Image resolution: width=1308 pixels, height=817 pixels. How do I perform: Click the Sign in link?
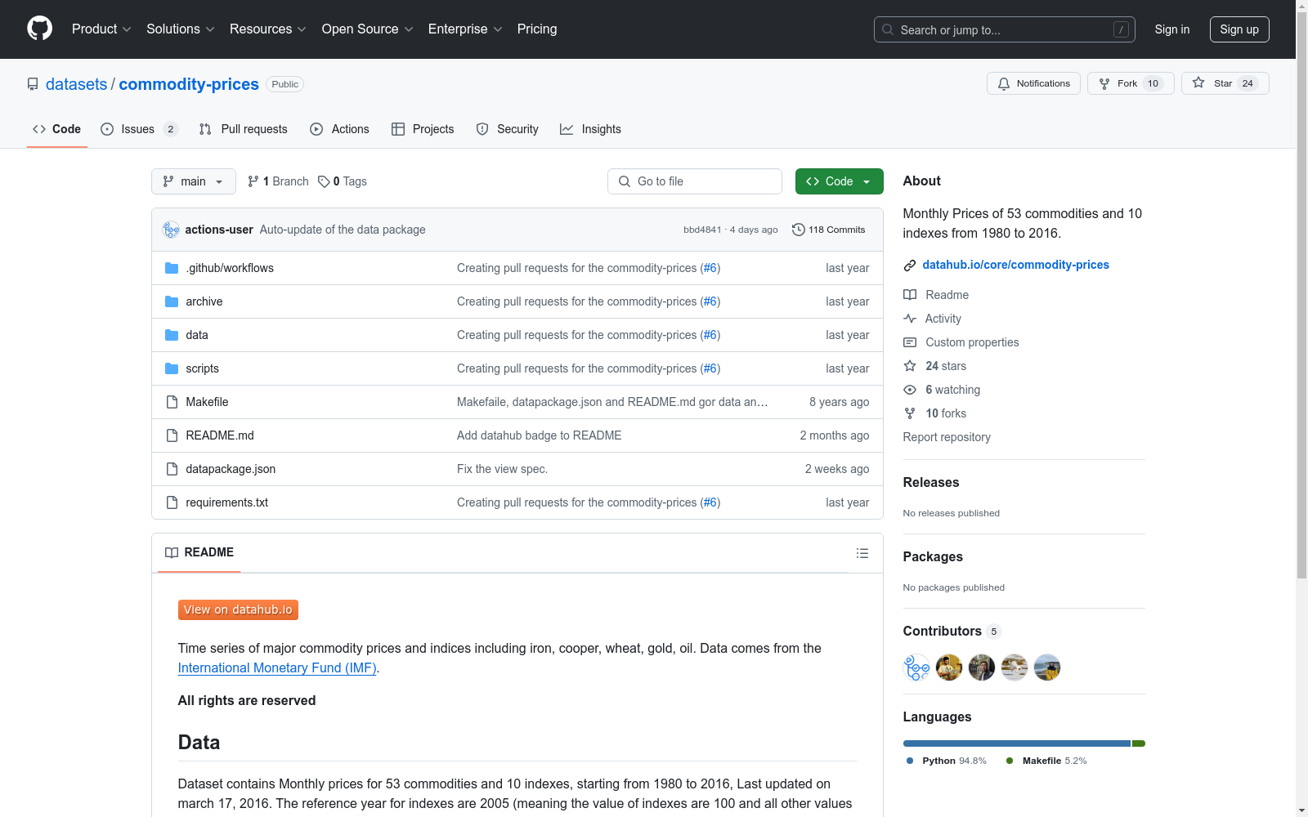(1172, 29)
